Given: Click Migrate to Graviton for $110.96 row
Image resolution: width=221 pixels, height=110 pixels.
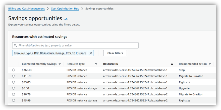Looking at the screenshot, I should [191, 76].
